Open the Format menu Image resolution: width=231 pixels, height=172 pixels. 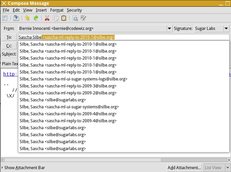tap(57, 10)
